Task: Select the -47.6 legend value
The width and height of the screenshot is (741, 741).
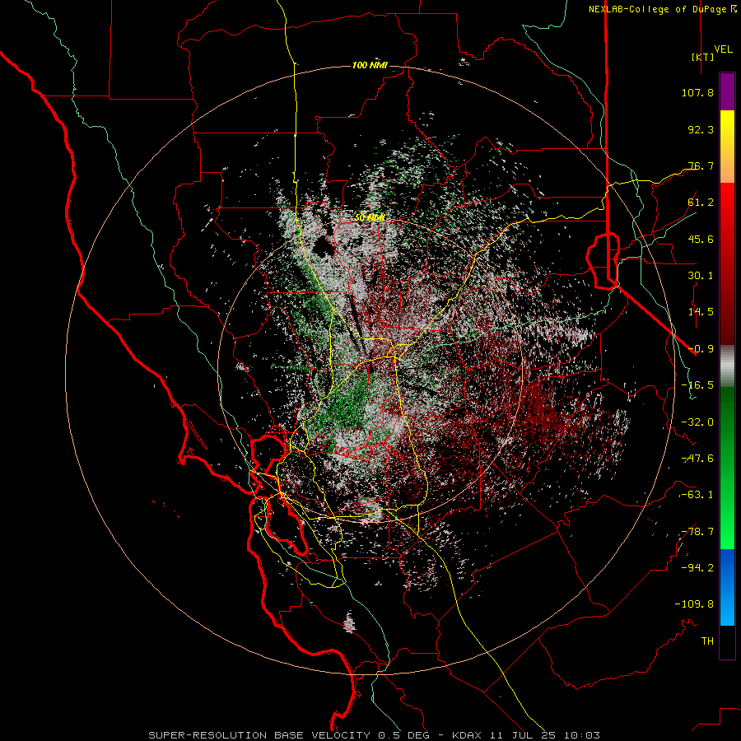Action: (x=697, y=459)
